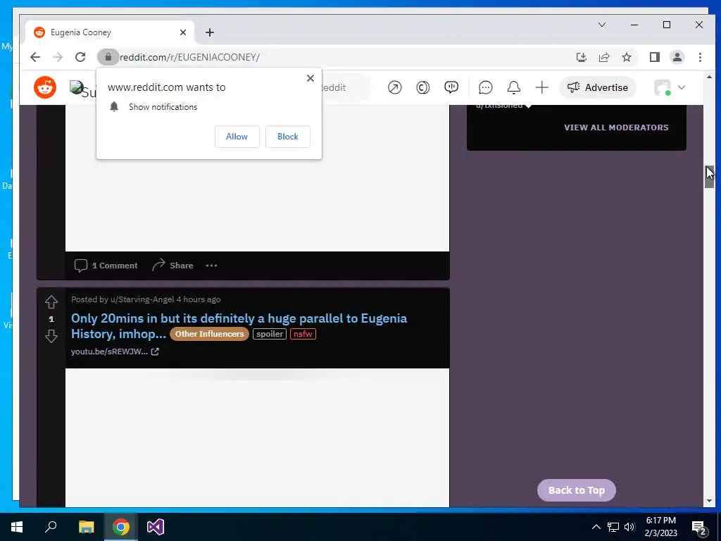721x541 pixels.
Task: Open the 1 Comment link
Action: (106, 266)
